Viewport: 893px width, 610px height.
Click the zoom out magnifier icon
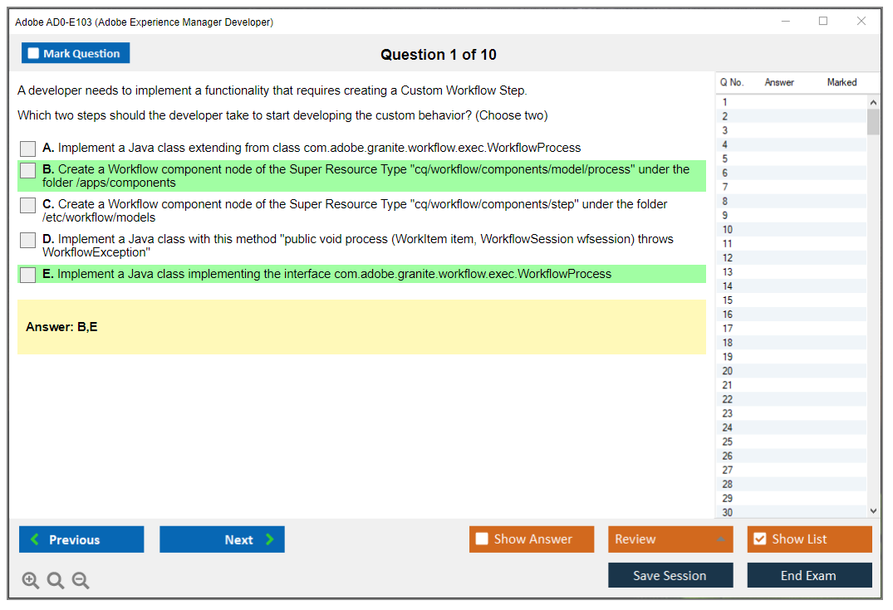[81, 581]
